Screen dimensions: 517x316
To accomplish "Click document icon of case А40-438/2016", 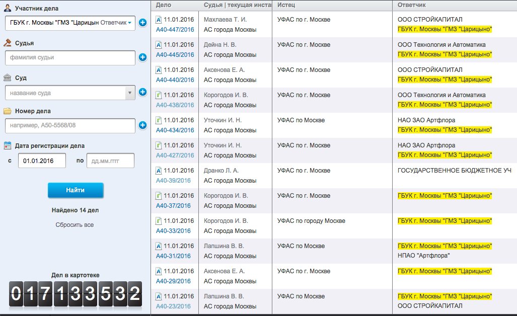I will tap(159, 95).
